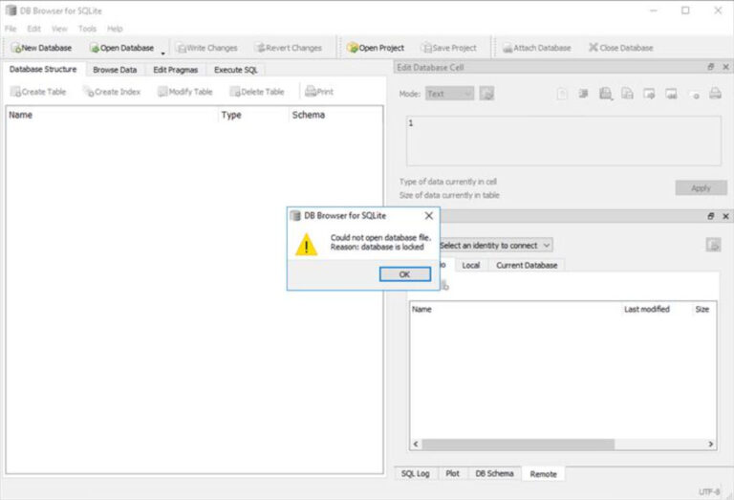Float the Remote panel
This screenshot has width=734, height=500.
click(x=711, y=216)
